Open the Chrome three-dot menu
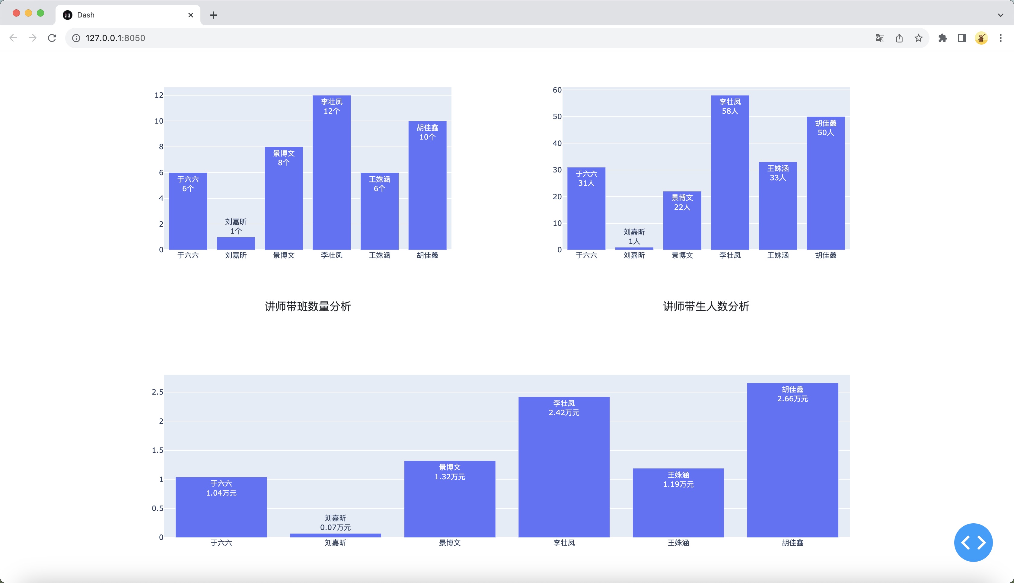 [x=1001, y=38]
